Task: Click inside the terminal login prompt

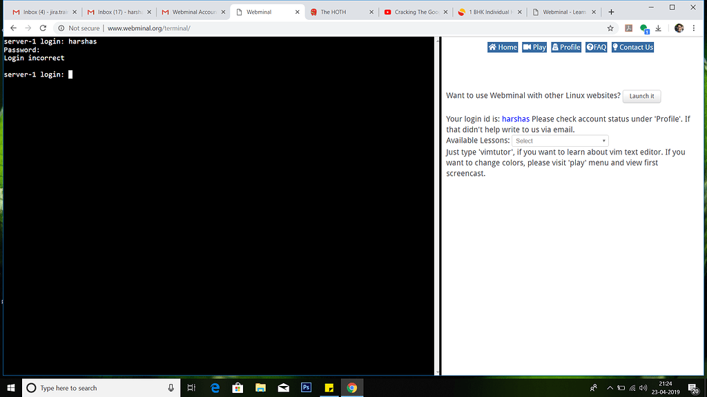Action: [70, 74]
